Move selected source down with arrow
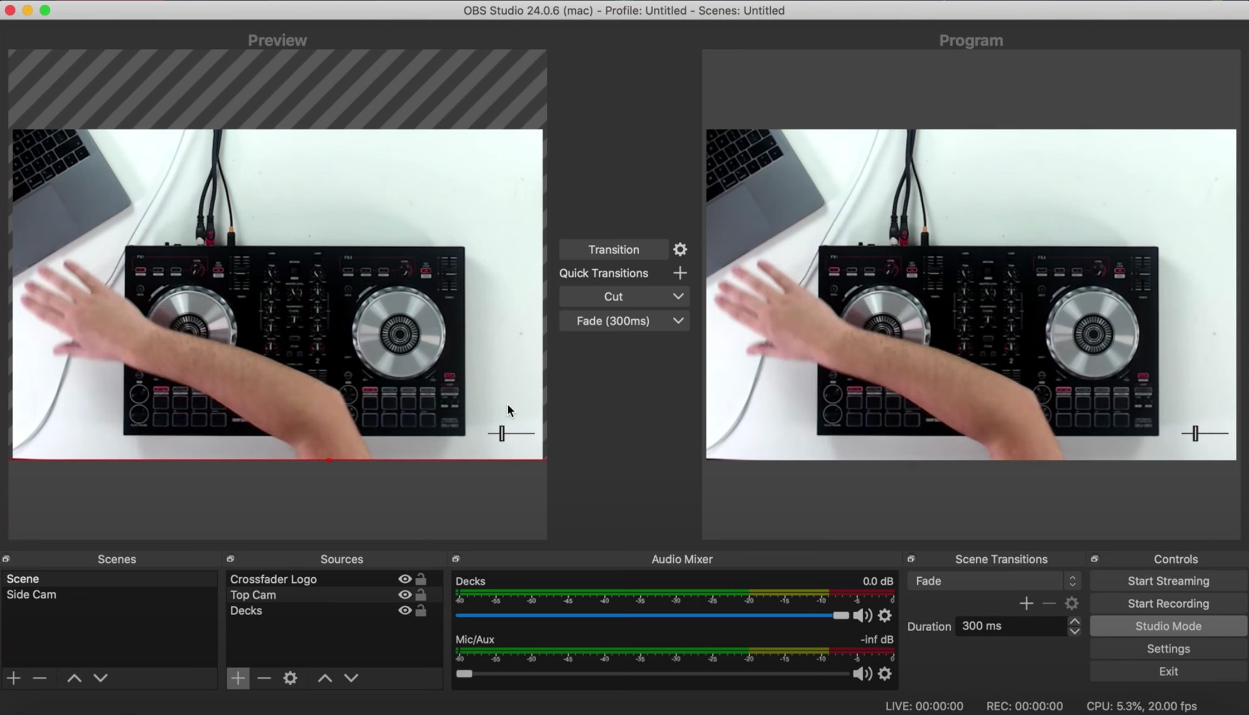The image size is (1249, 715). [351, 678]
